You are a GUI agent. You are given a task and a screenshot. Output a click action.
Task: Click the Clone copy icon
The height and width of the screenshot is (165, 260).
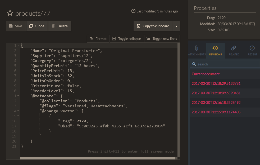[x=31, y=26]
